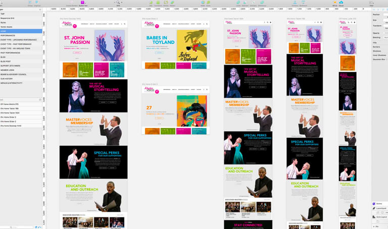Click the St. John Passion desktop hero image
Viewport: 388px width, 229px height.
pos(110,45)
